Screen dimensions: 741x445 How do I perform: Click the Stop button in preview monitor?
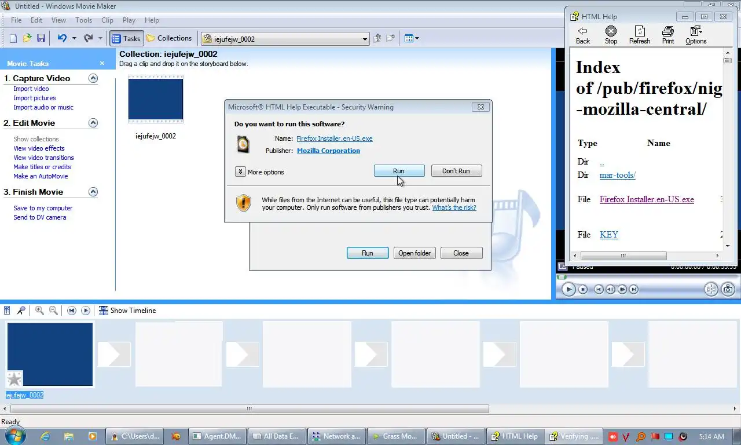tap(583, 289)
